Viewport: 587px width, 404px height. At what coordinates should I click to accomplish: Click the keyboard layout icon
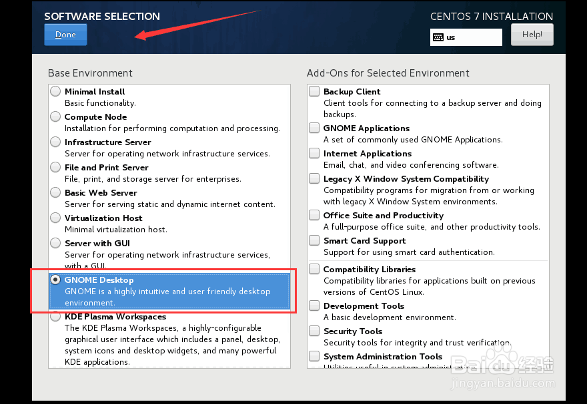[438, 37]
